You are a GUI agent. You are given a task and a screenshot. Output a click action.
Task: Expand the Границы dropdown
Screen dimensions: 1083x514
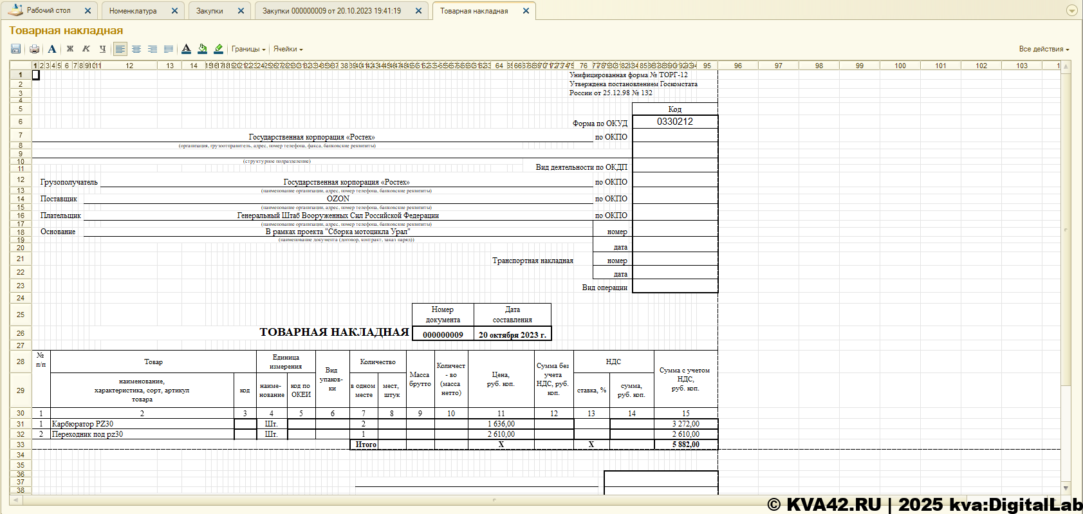pyautogui.click(x=248, y=49)
